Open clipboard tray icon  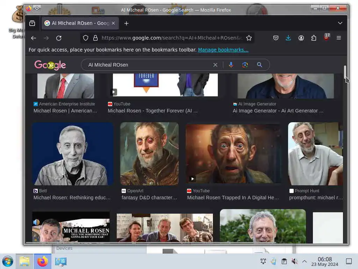(284, 261)
